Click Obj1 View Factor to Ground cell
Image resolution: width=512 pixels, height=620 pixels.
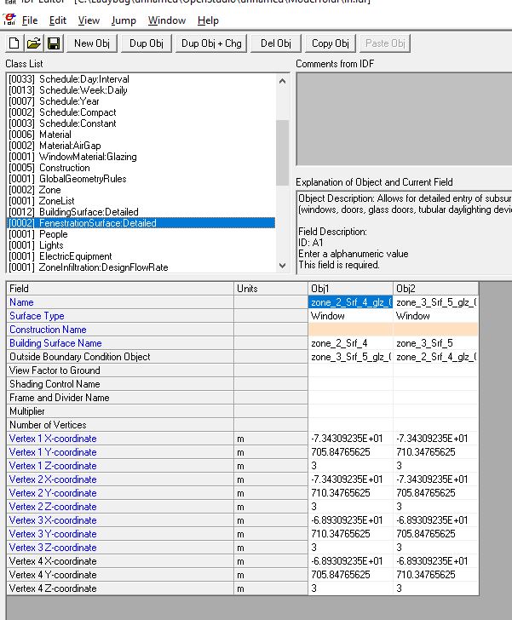tap(350, 370)
